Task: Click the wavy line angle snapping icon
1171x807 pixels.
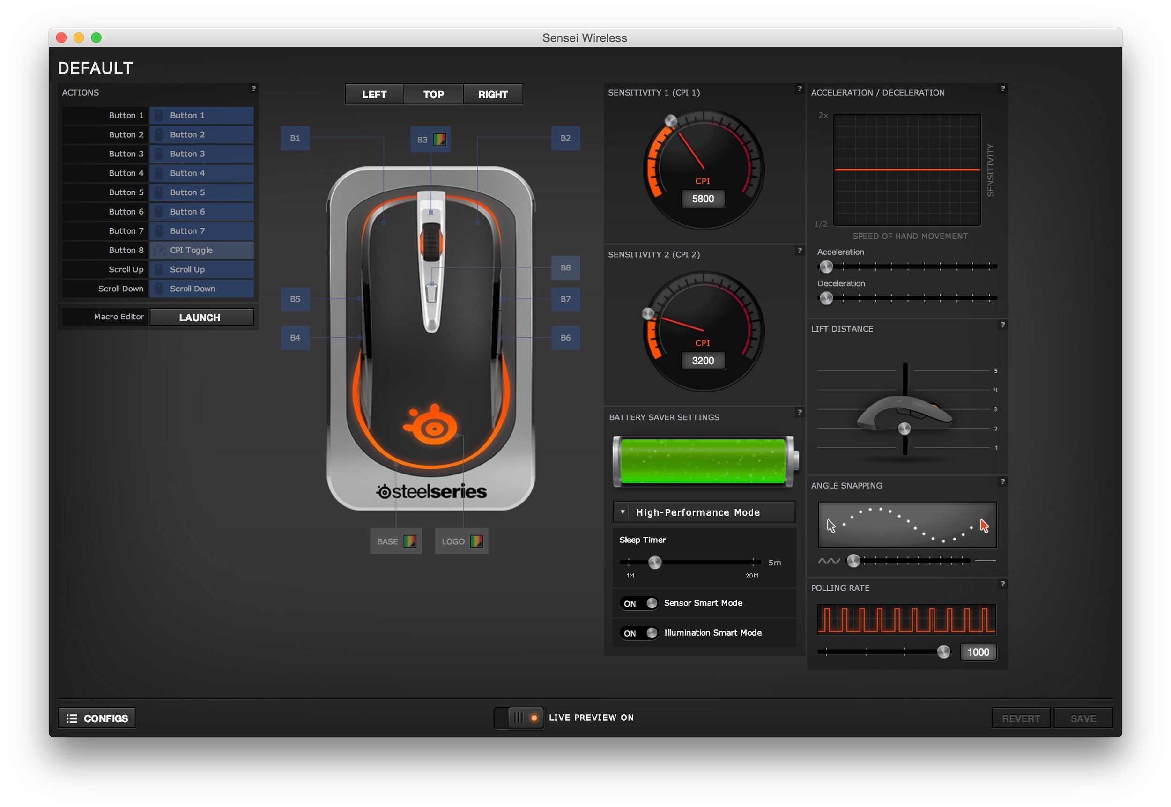Action: click(x=829, y=561)
